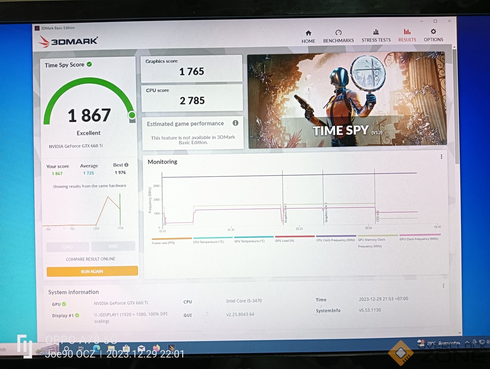Open Microsoft Store from the taskbar
Screen dimensions: 490x369
126,349
